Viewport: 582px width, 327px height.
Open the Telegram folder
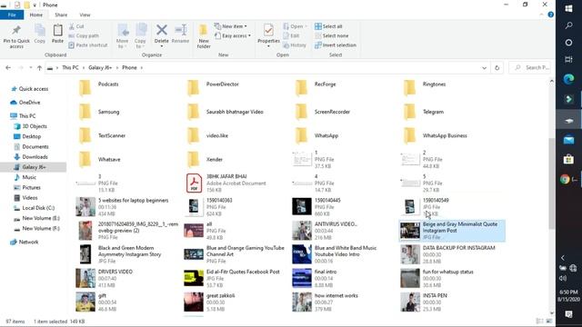tap(424, 112)
